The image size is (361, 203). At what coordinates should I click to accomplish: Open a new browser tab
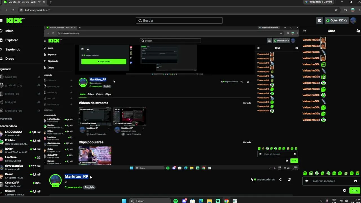[x=51, y=2]
